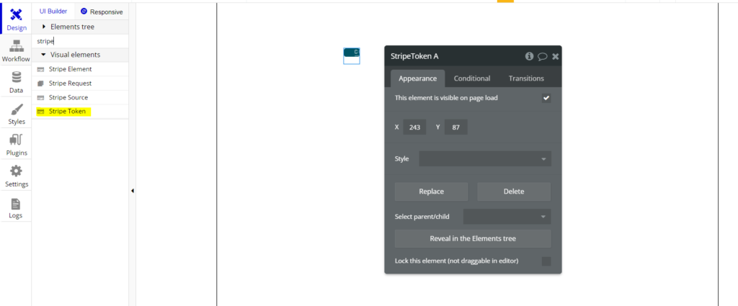Open the Style dropdown
The height and width of the screenshot is (306, 738).
(x=485, y=159)
